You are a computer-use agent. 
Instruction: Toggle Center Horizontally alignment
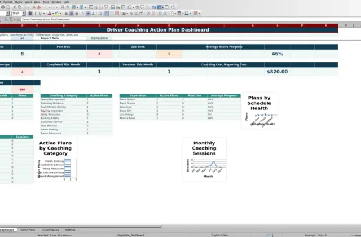(x=72, y=14)
